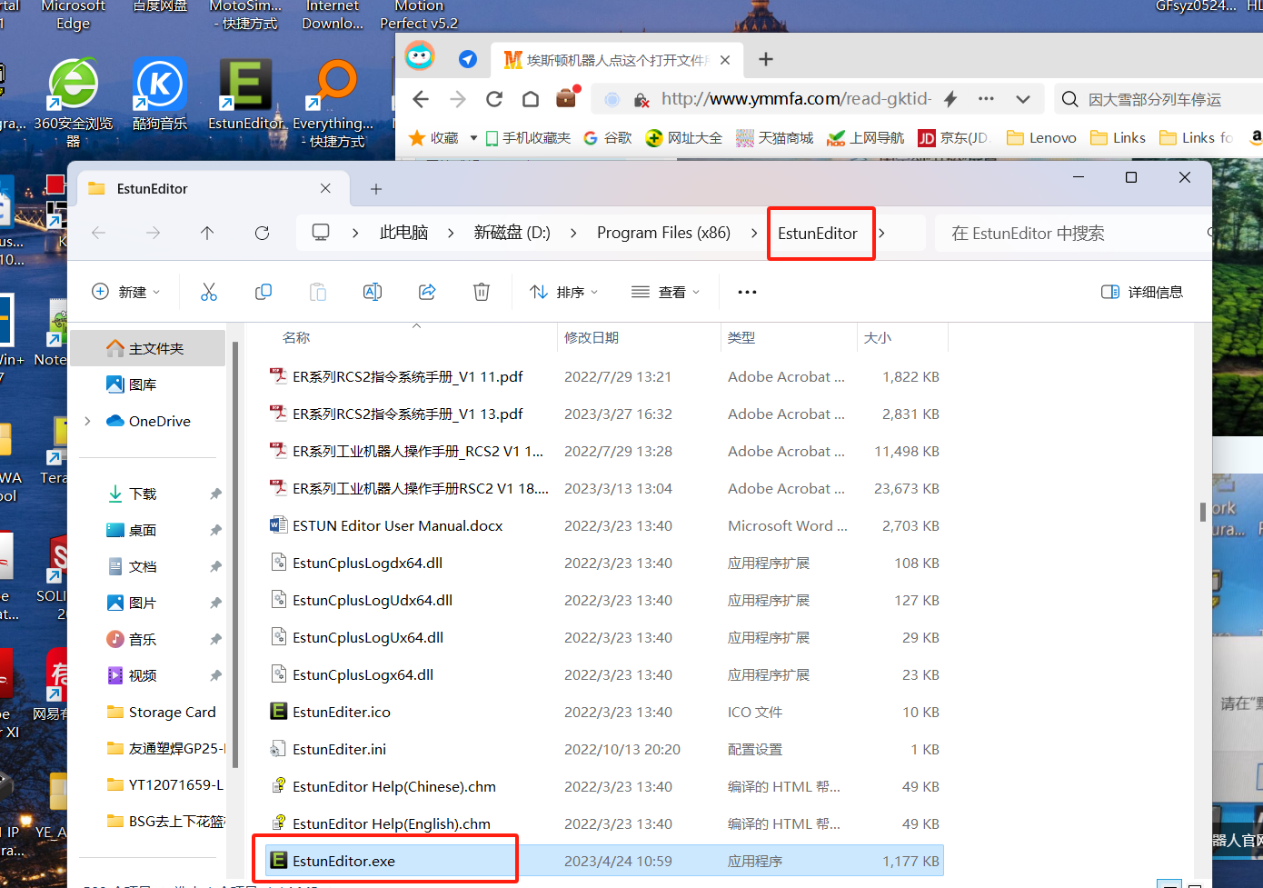Click the Cut scissors icon in toolbar
The height and width of the screenshot is (888, 1263).
pyautogui.click(x=209, y=292)
